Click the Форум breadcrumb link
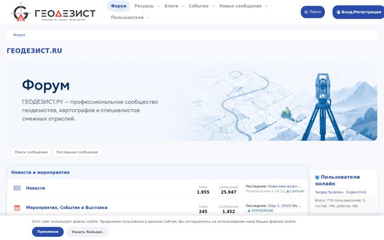384x240 pixels. click(19, 35)
